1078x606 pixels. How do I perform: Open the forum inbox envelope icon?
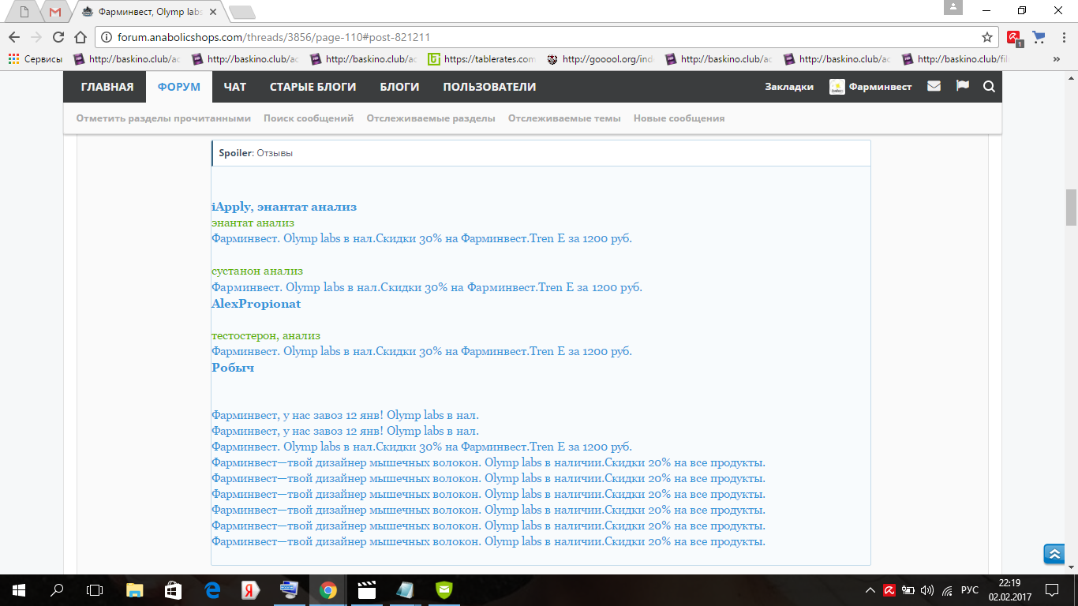click(x=934, y=87)
